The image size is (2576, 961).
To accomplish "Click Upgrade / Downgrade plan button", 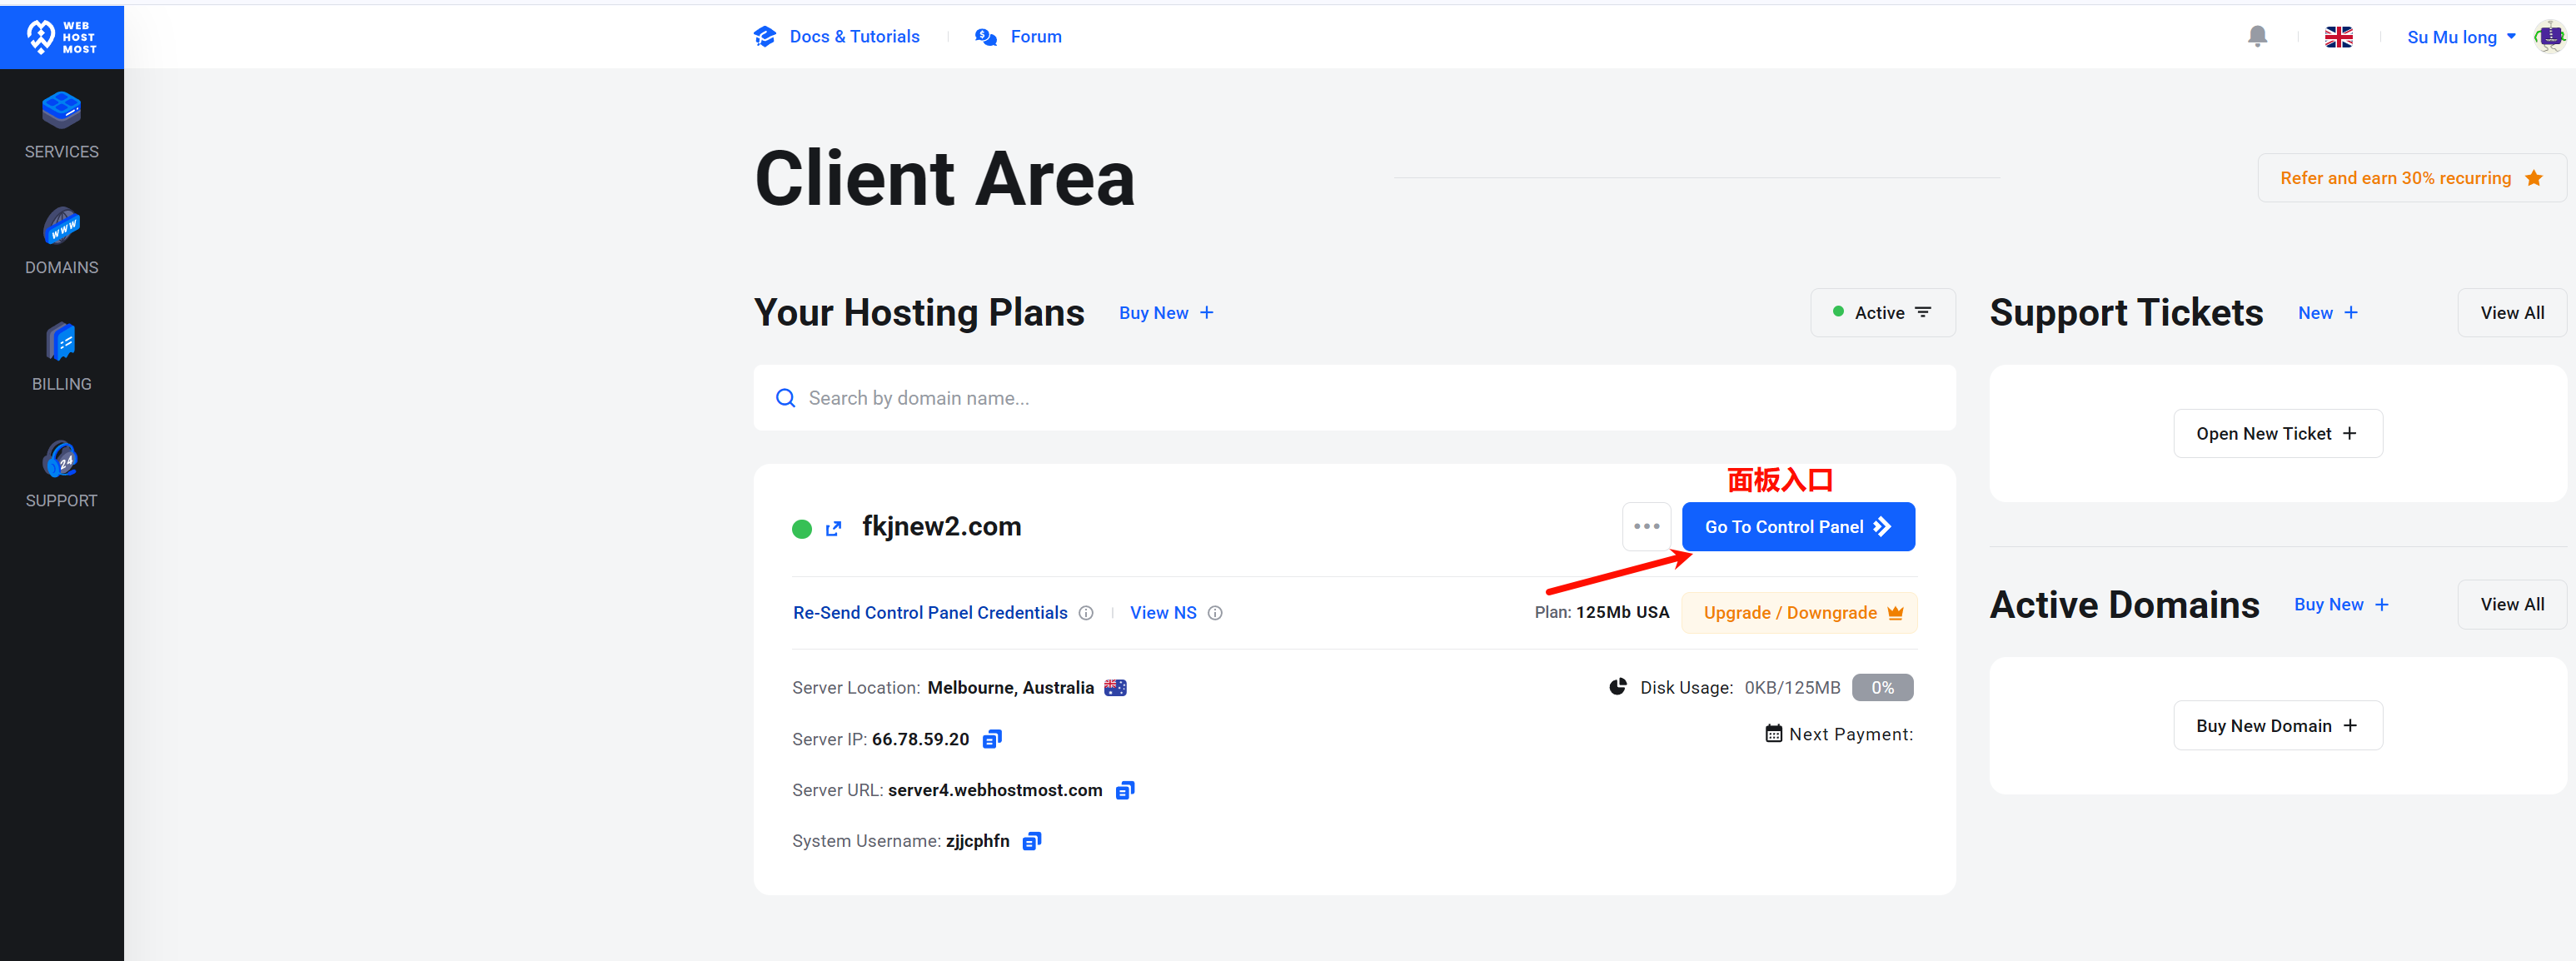I will [x=1798, y=613].
